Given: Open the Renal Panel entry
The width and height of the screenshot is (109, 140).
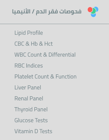Looking at the screenshot, I should [x=29, y=98].
